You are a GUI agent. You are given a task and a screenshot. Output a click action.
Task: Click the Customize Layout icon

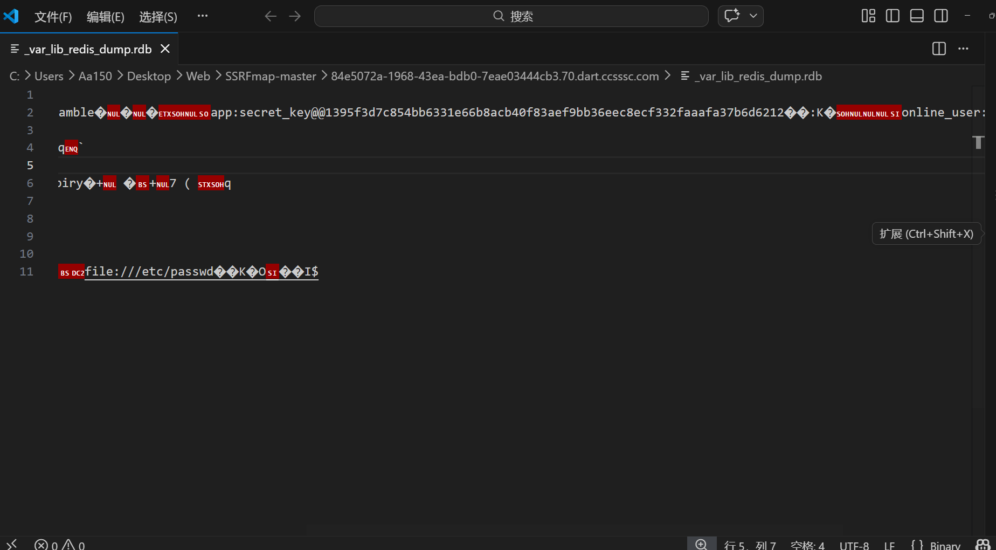[868, 16]
